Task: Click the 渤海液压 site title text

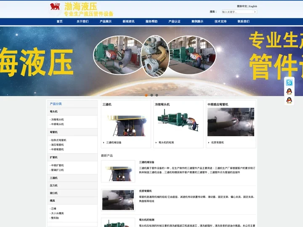Action: [81, 6]
